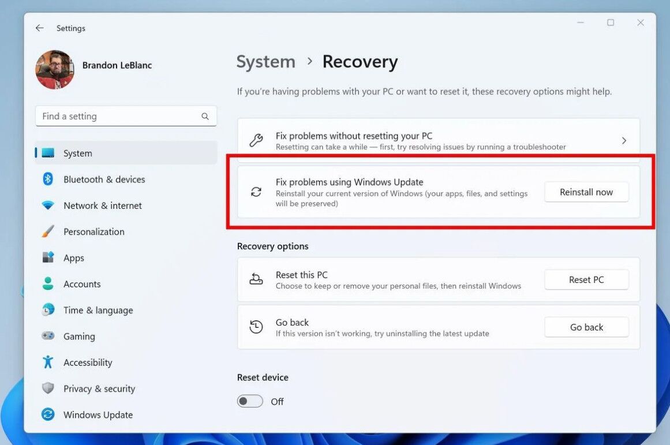
Task: Navigate to Apps settings label
Action: [74, 258]
